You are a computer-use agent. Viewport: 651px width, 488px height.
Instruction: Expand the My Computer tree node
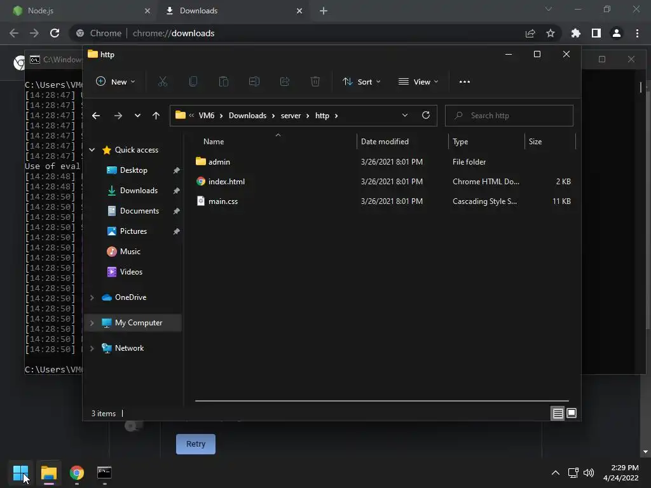pyautogui.click(x=92, y=323)
